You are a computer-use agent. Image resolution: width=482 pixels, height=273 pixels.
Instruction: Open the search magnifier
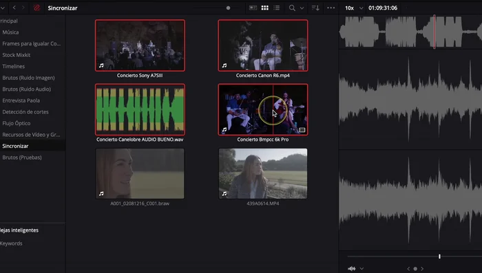(292, 8)
